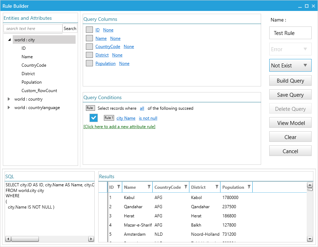Focus the entity search text field
This screenshot has height=247, width=318.
click(x=33, y=28)
